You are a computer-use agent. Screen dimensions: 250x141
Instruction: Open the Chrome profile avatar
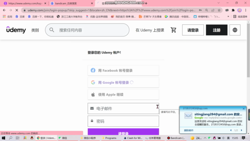point(239,10)
